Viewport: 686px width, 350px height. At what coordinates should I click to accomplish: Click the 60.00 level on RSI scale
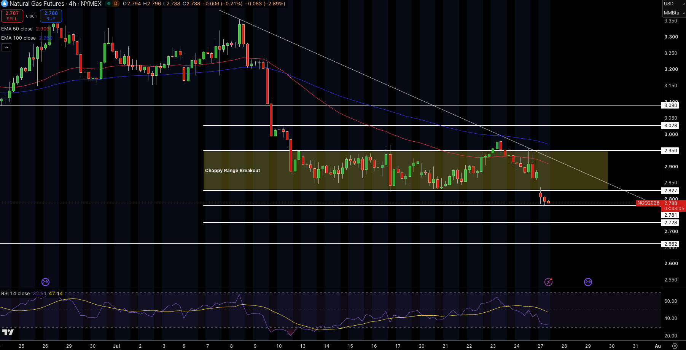click(671, 301)
